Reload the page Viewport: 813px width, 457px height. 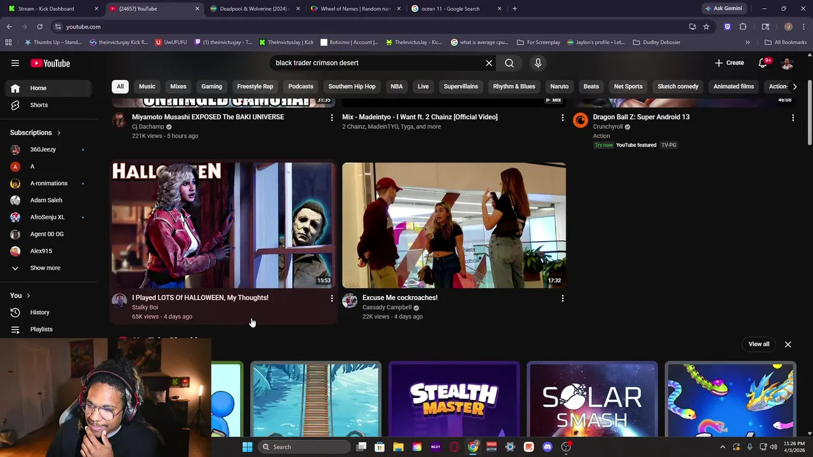39,27
